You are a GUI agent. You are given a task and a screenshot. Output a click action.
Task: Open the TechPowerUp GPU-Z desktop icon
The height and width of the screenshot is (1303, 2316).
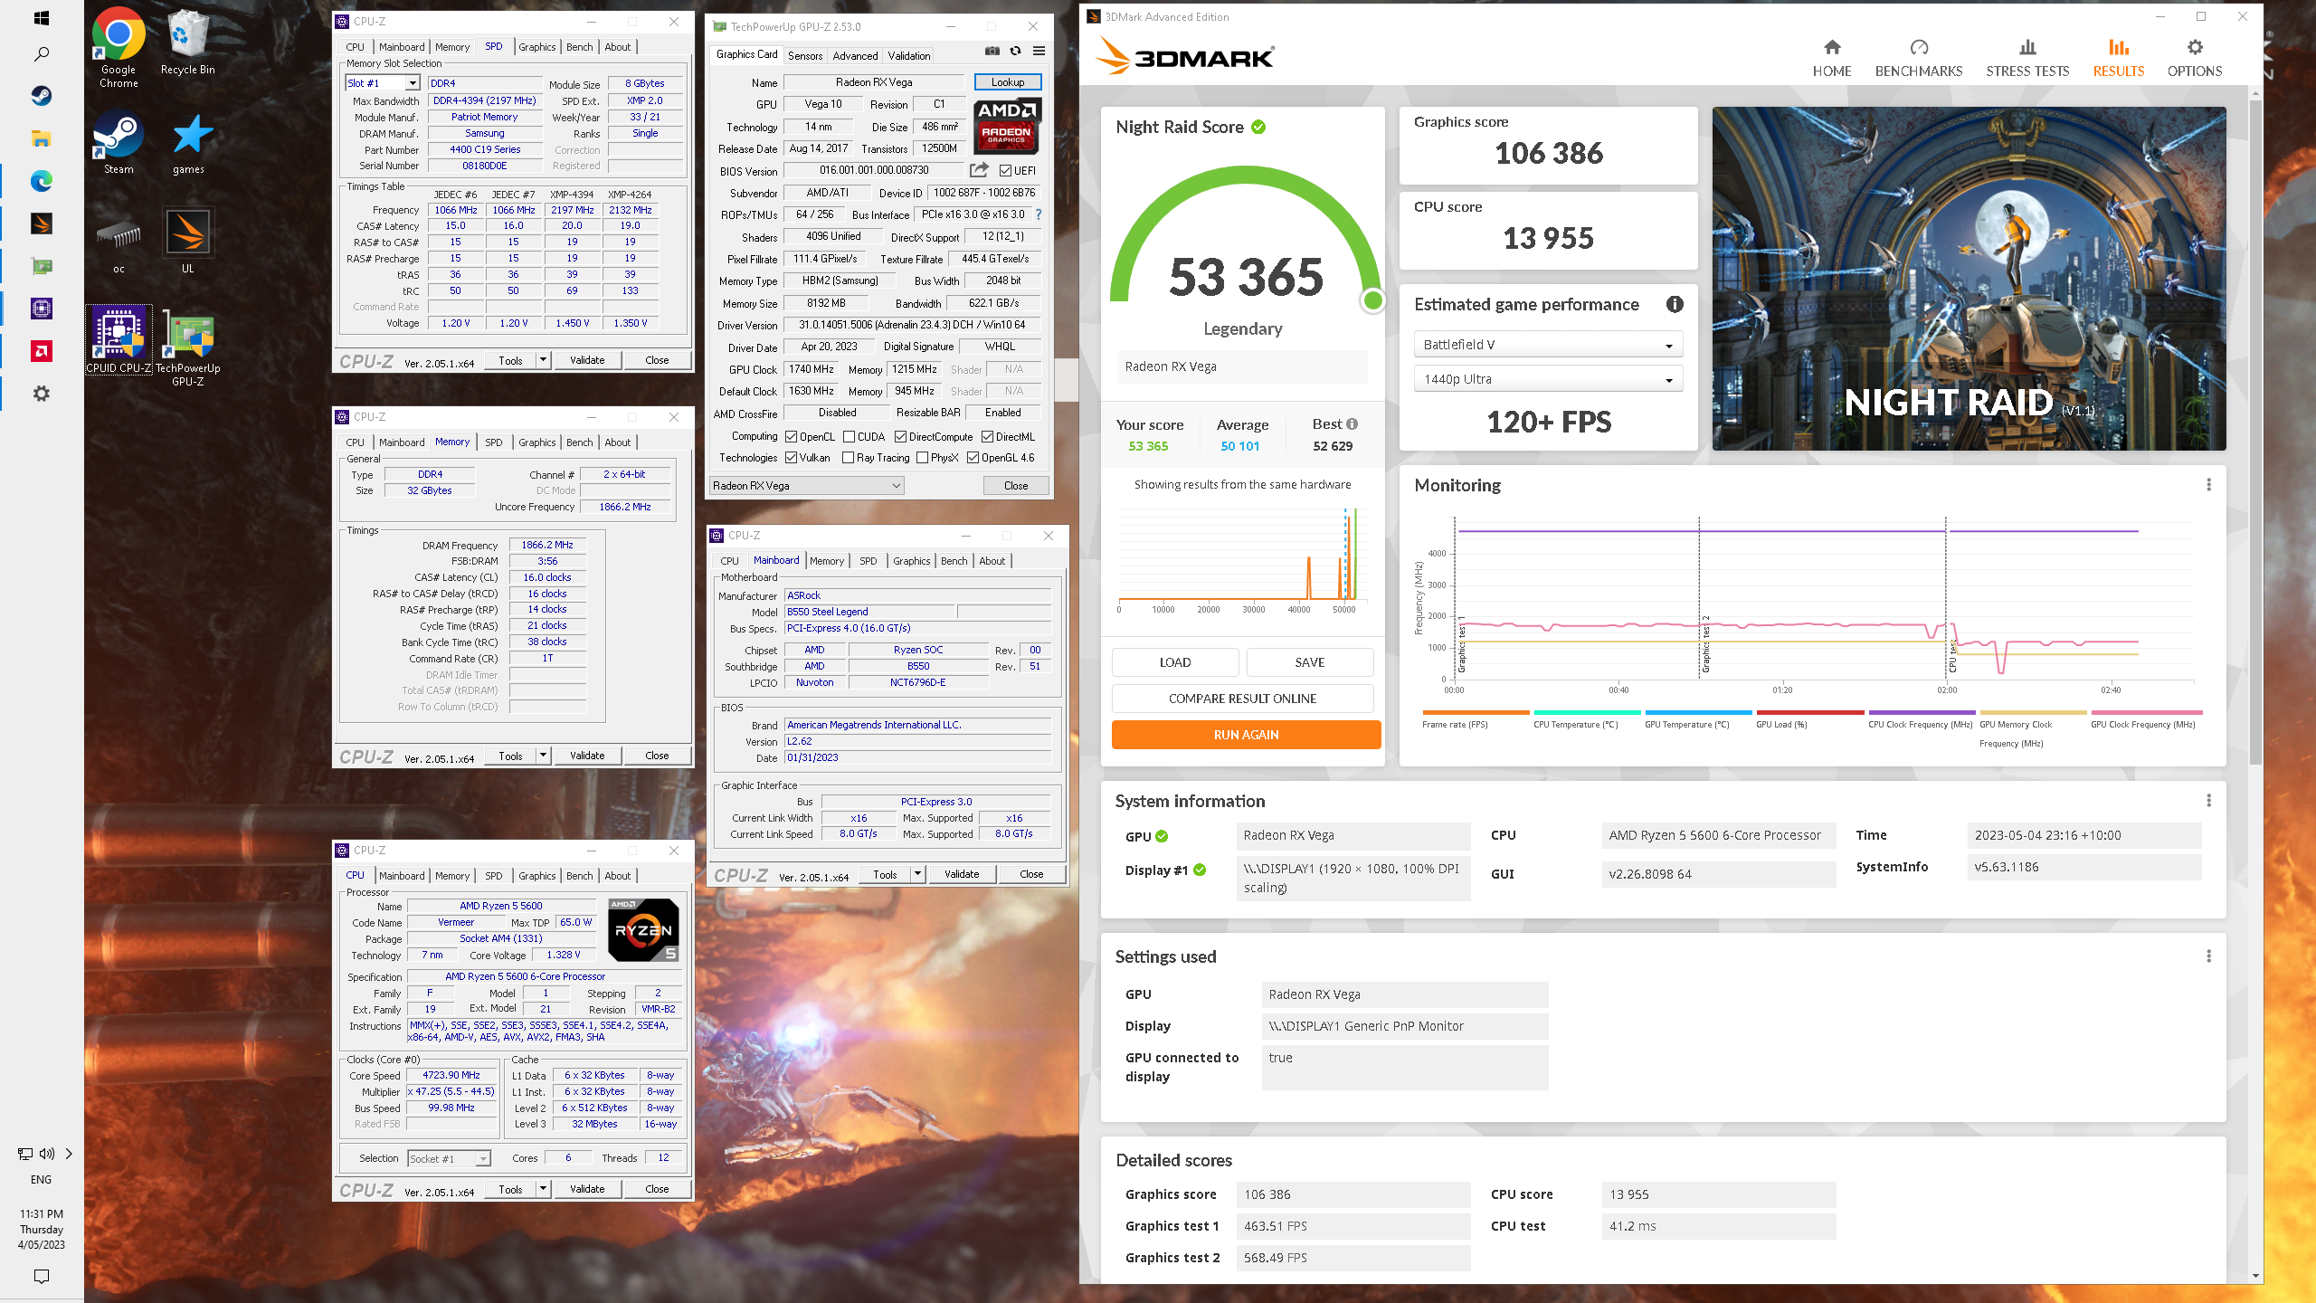coord(188,347)
